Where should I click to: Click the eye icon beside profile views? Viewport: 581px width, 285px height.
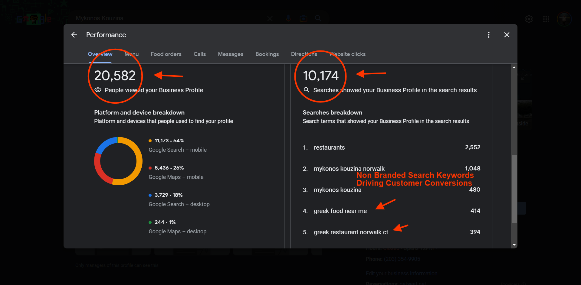(x=98, y=90)
